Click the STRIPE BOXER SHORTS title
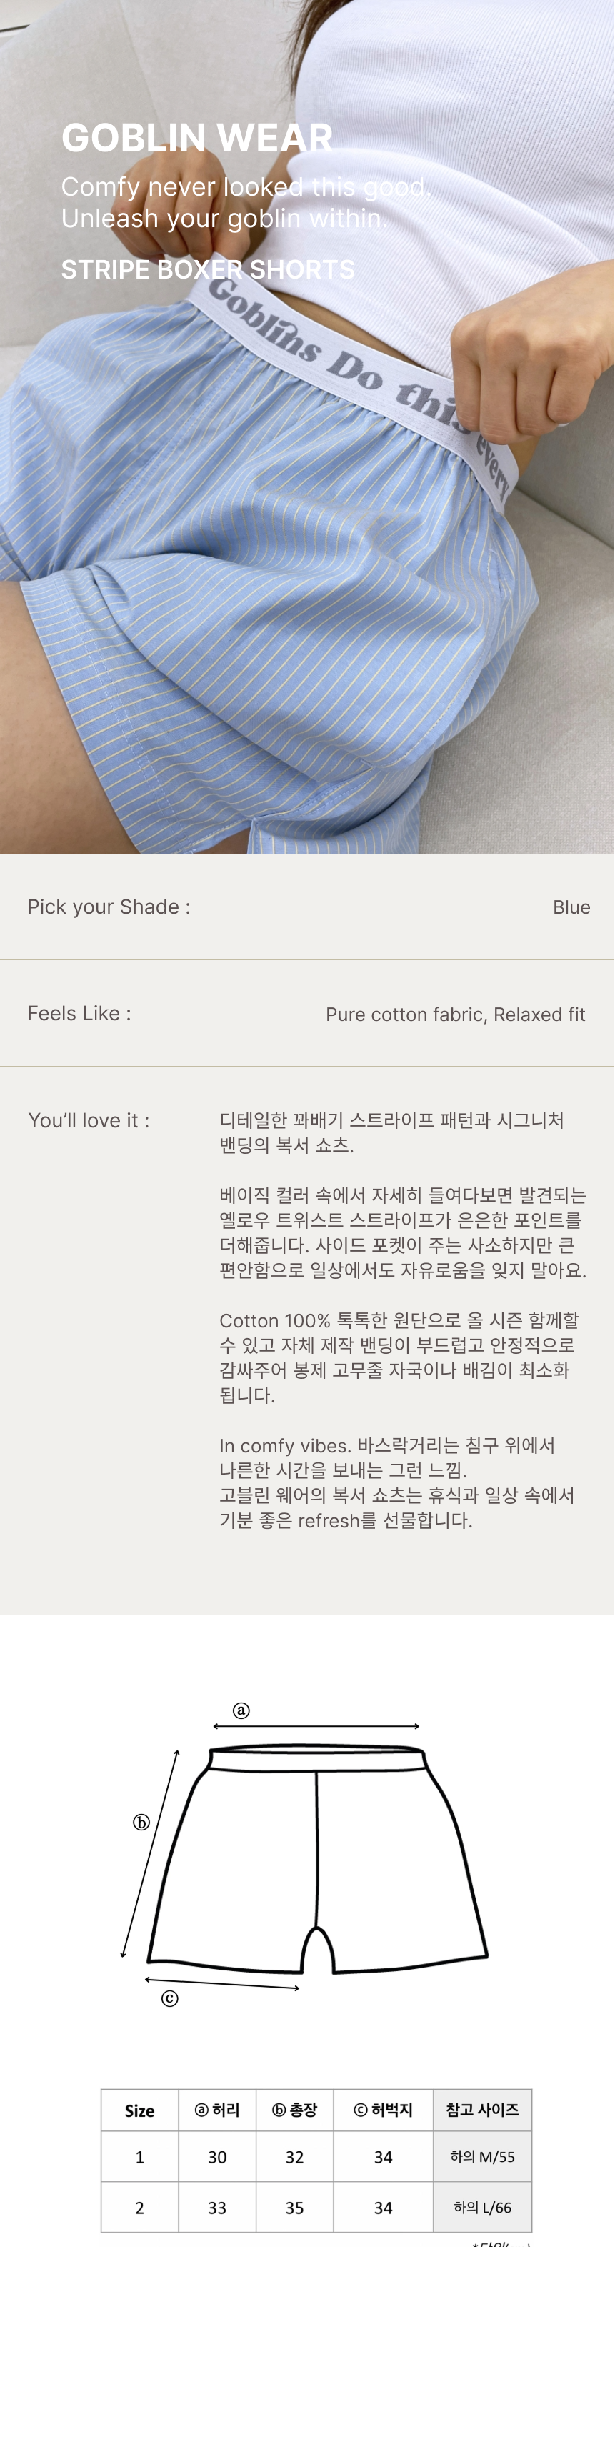This screenshot has width=615, height=2447. (x=208, y=270)
